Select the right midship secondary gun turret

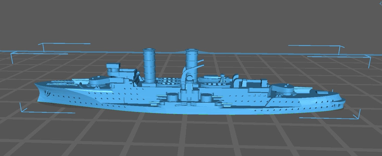click(206, 97)
